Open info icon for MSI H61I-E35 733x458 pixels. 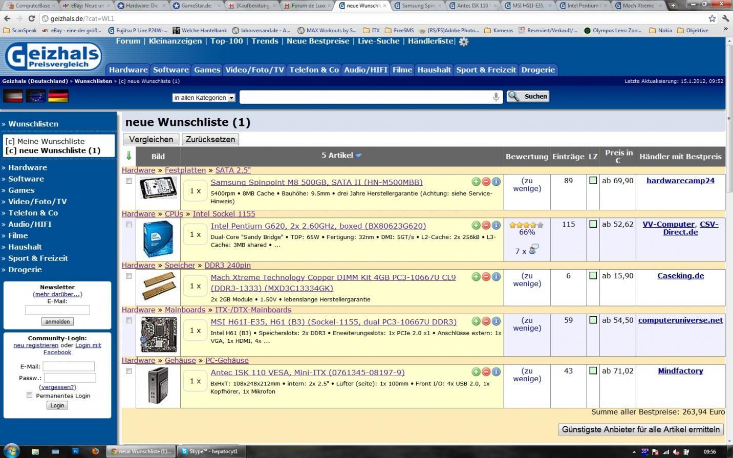[x=496, y=321]
